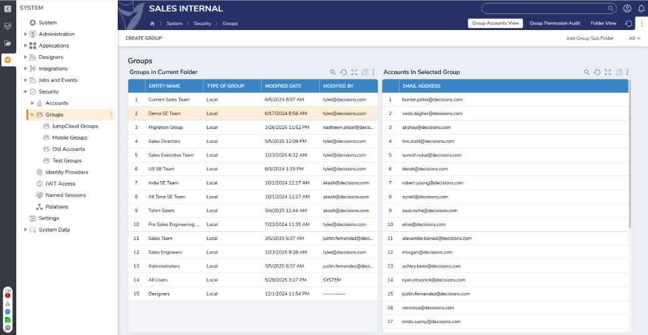The width and height of the screenshot is (648, 335).
Task: Maximize the Accounts In Selected Group panel
Action: (x=608, y=72)
